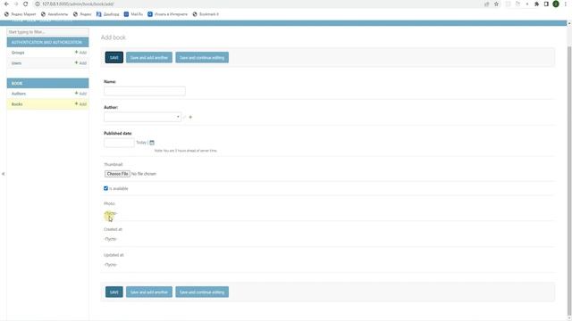The width and height of the screenshot is (572, 321).
Task: Open the green profile avatar
Action: tap(556, 4)
